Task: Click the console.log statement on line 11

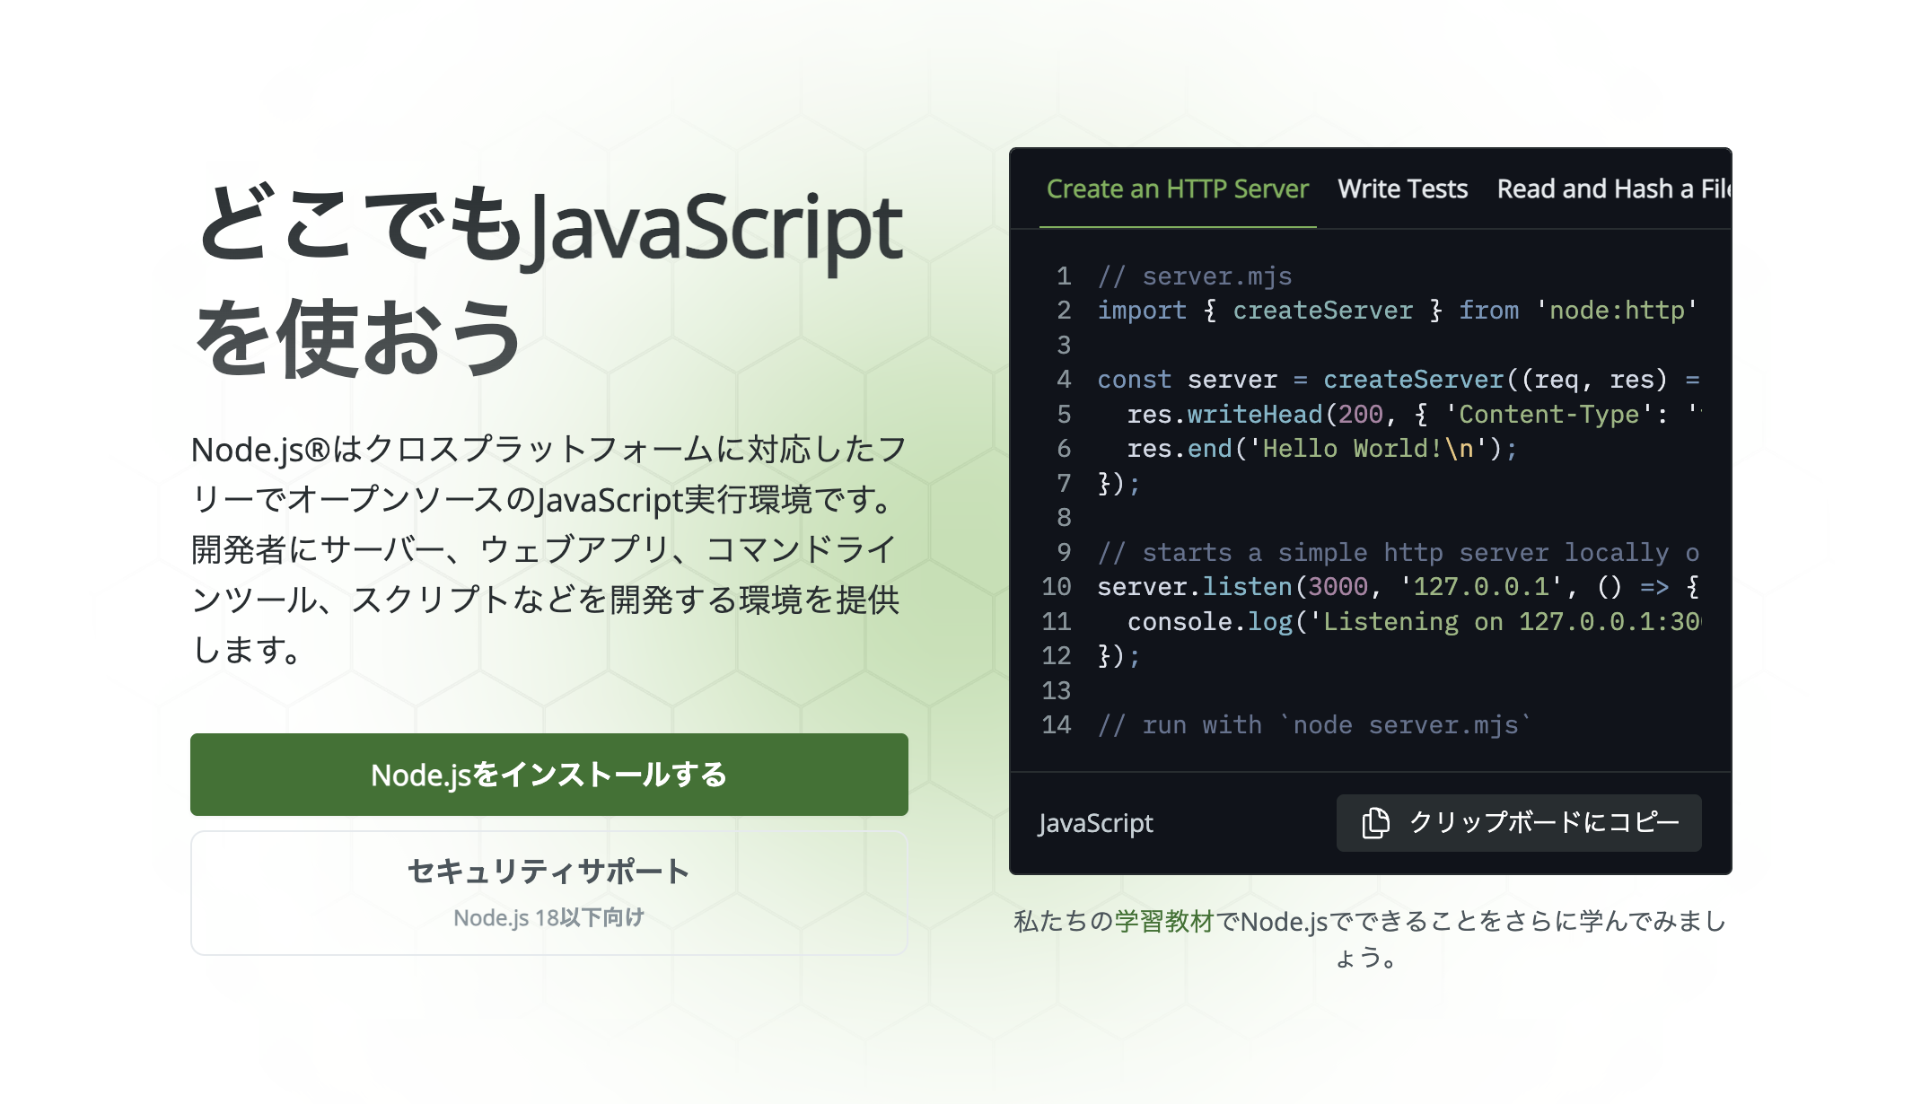Action: [x=1209, y=621]
